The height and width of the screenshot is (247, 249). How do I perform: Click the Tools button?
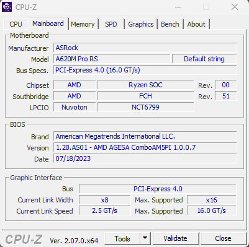(x=122, y=238)
